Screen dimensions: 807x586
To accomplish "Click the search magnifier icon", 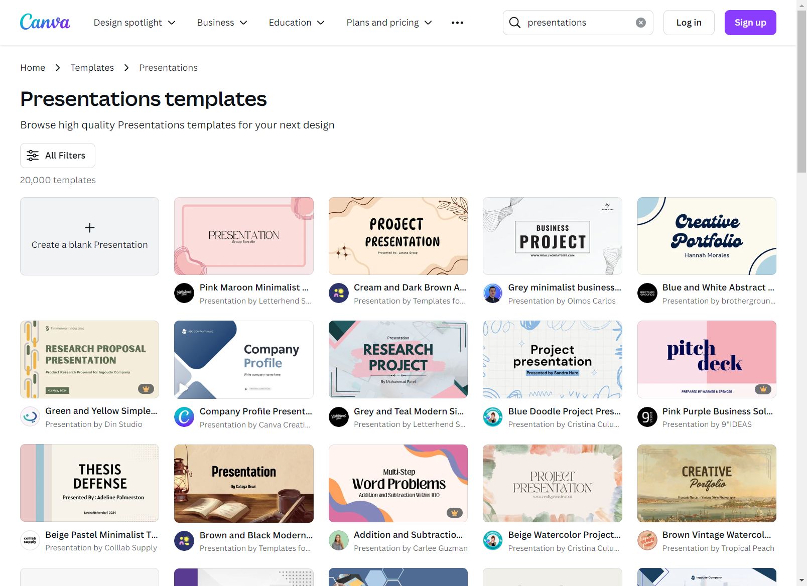I will 515,23.
